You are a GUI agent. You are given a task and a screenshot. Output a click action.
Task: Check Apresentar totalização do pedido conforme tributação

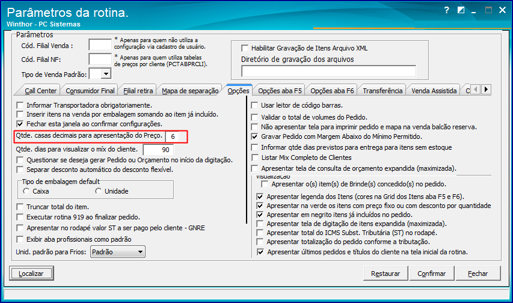tap(260, 242)
